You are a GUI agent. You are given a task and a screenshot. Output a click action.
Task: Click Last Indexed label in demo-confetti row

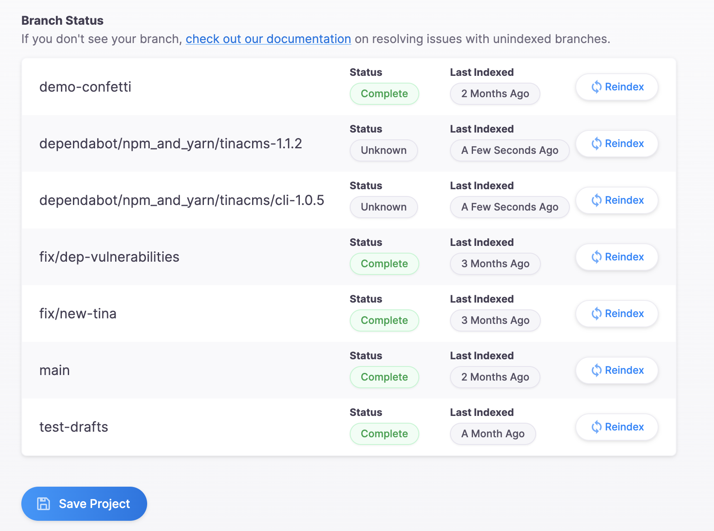click(x=482, y=72)
